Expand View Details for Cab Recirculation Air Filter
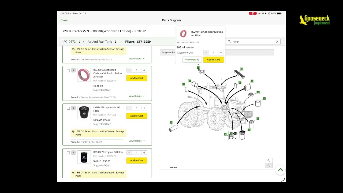Viewport: 343px width, 193px height. point(136,58)
